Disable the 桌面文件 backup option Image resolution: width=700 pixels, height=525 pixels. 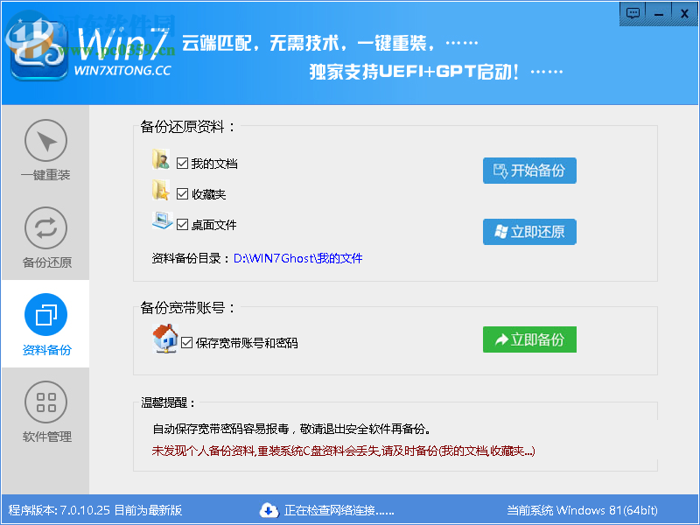(181, 225)
